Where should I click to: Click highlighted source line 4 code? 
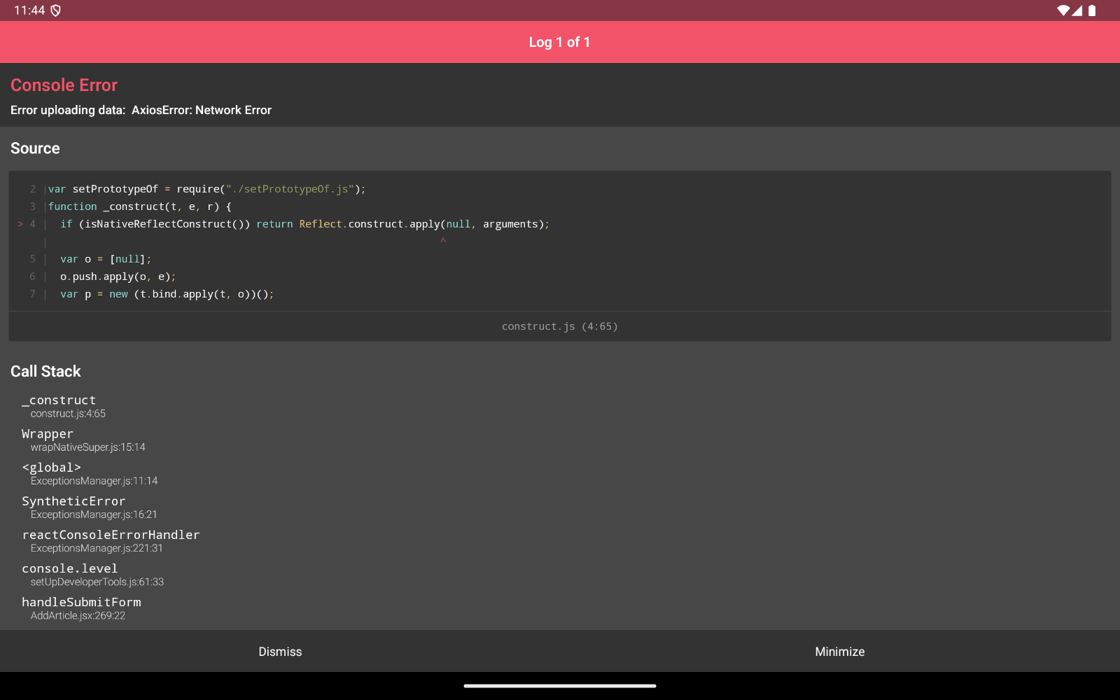click(x=304, y=224)
